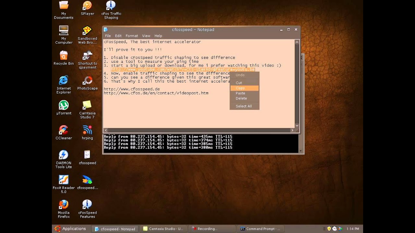The height and width of the screenshot is (233, 415).
Task: Open the Help menu in Notepad
Action: (158, 36)
